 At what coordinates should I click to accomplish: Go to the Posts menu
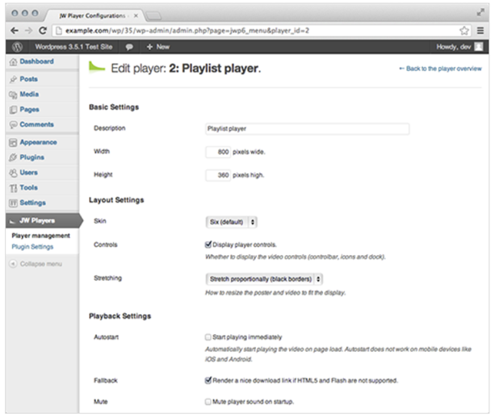(29, 79)
